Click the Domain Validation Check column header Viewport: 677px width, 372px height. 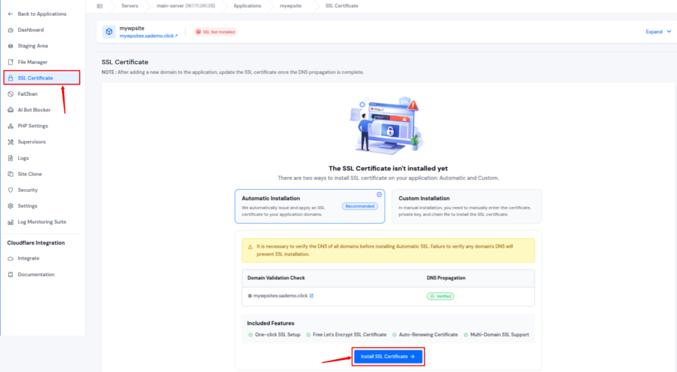276,278
